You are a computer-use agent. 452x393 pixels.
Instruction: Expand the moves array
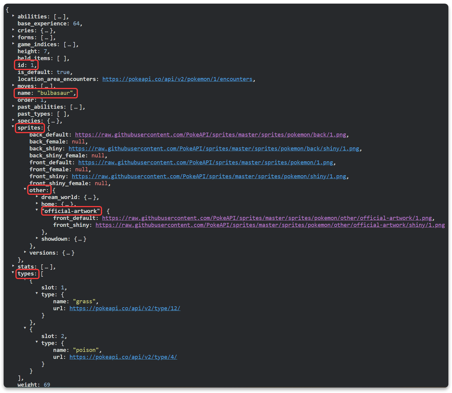click(13, 86)
